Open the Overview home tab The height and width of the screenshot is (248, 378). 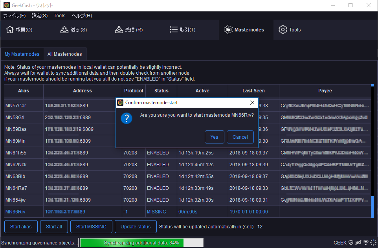tap(19, 30)
